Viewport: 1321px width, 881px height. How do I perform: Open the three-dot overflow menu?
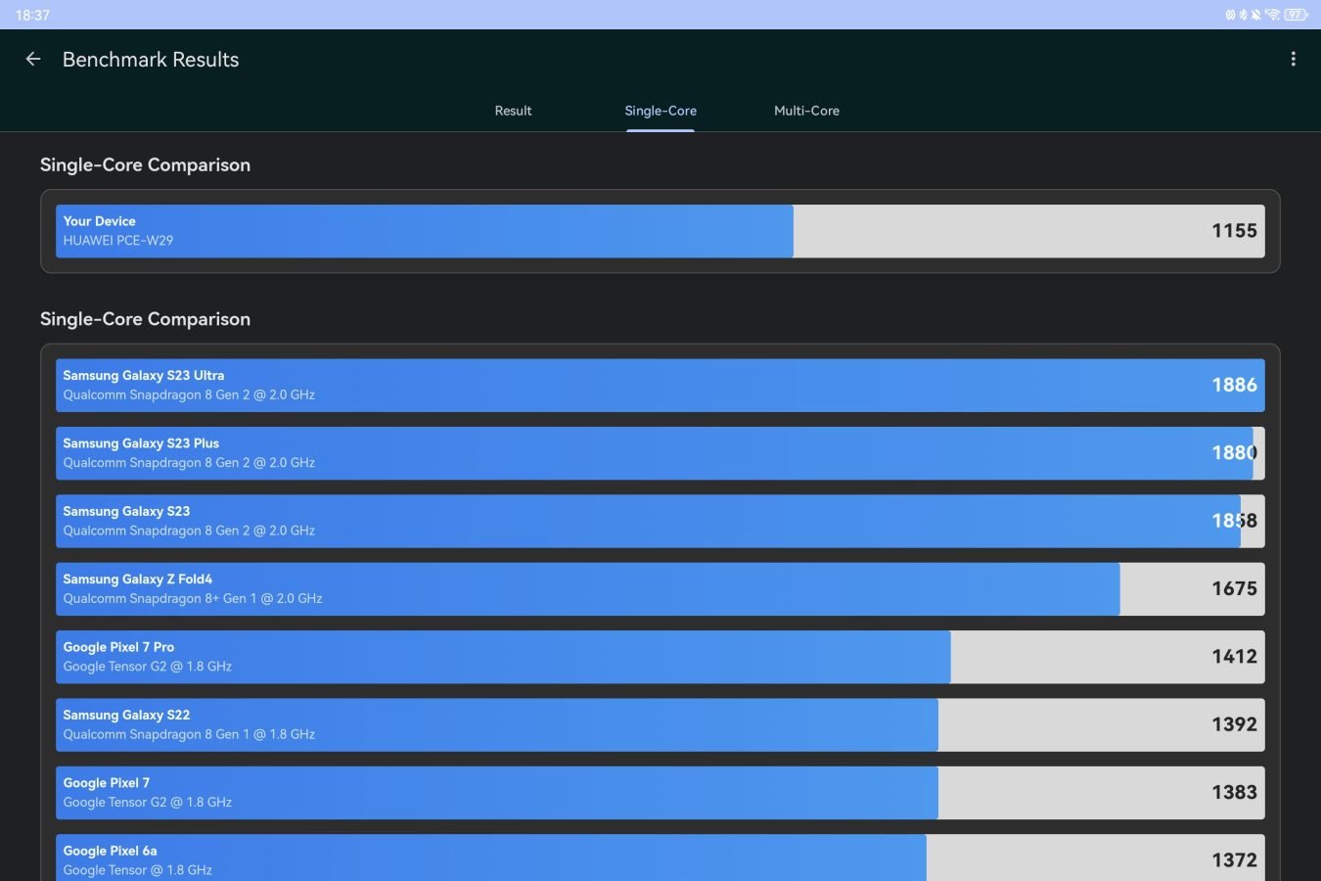click(x=1293, y=60)
